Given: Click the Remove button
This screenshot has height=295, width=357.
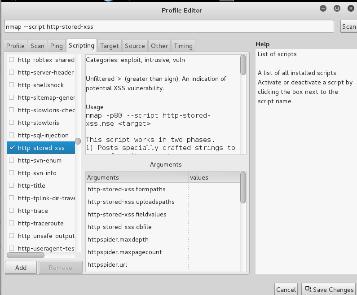Looking at the screenshot, I should pyautogui.click(x=61, y=268).
